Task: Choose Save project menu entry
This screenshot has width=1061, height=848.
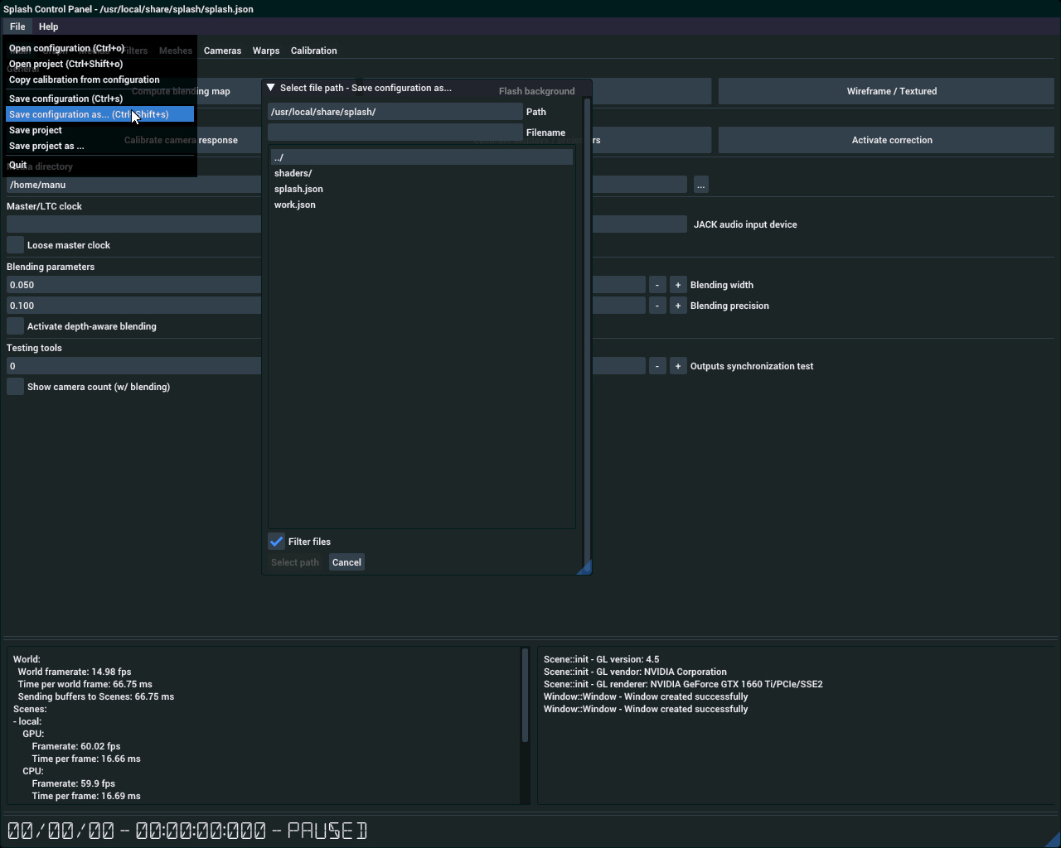Action: pos(99,130)
